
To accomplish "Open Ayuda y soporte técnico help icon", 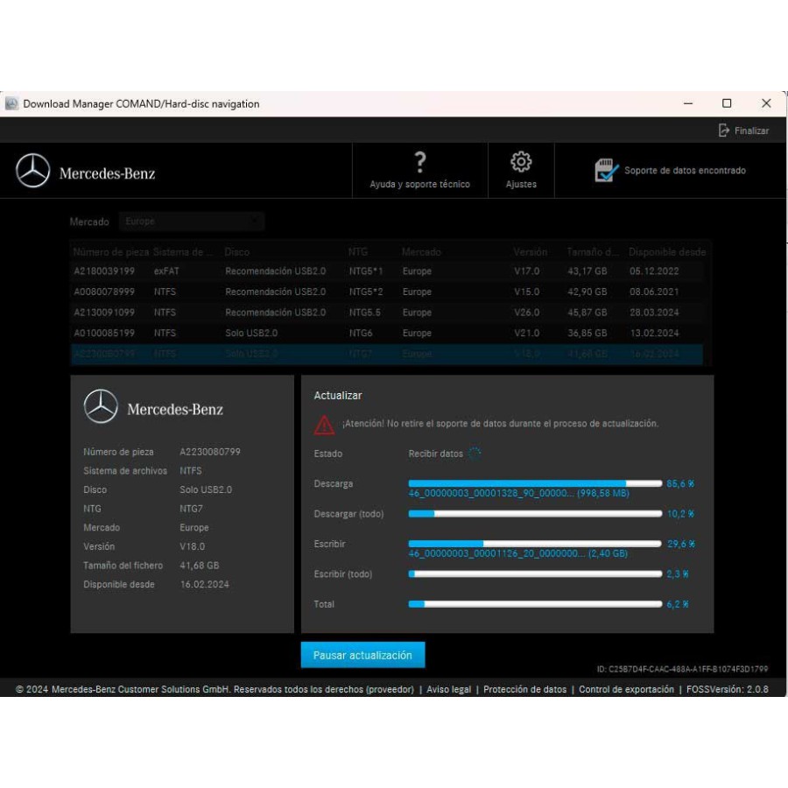I will 420,168.
